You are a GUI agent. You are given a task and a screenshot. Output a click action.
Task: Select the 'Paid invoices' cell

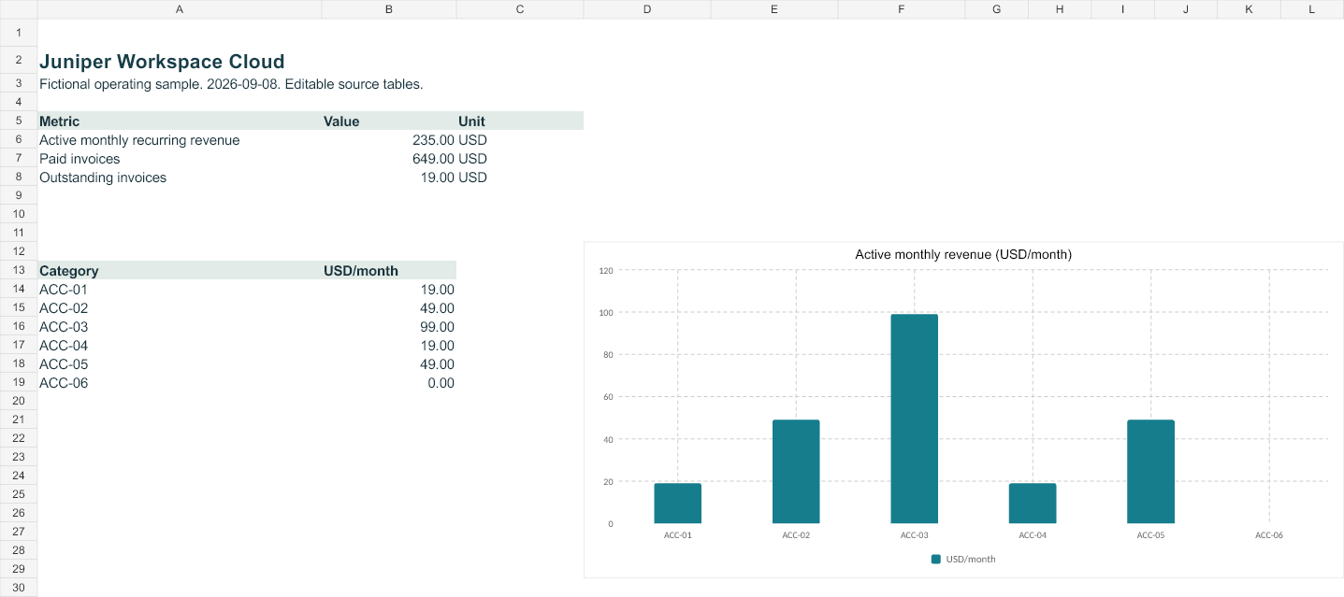[180, 159]
